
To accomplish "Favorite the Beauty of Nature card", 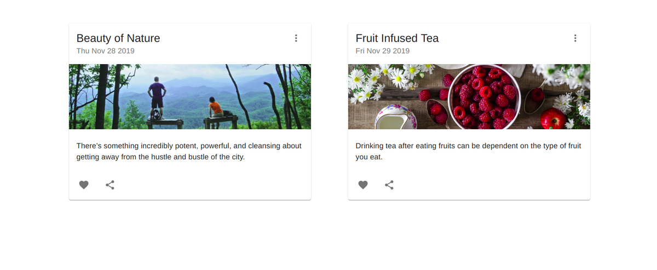I will click(x=84, y=185).
